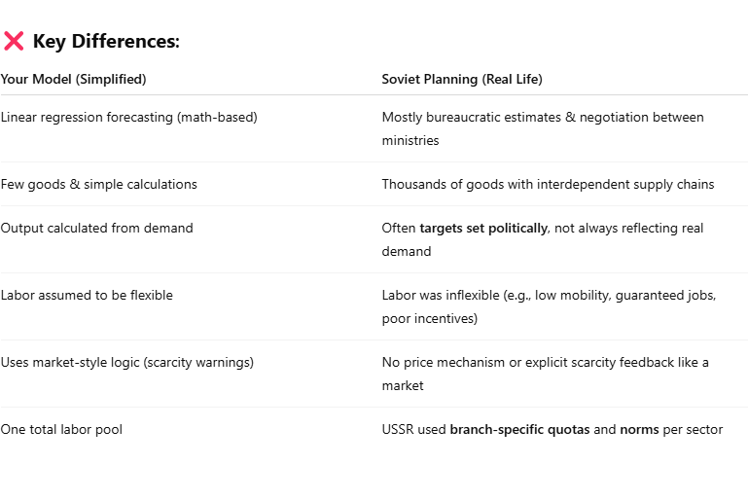Viewport: 748px width, 501px height.
Task: Select 'Few goods & simple calculations' cell
Action: [99, 185]
